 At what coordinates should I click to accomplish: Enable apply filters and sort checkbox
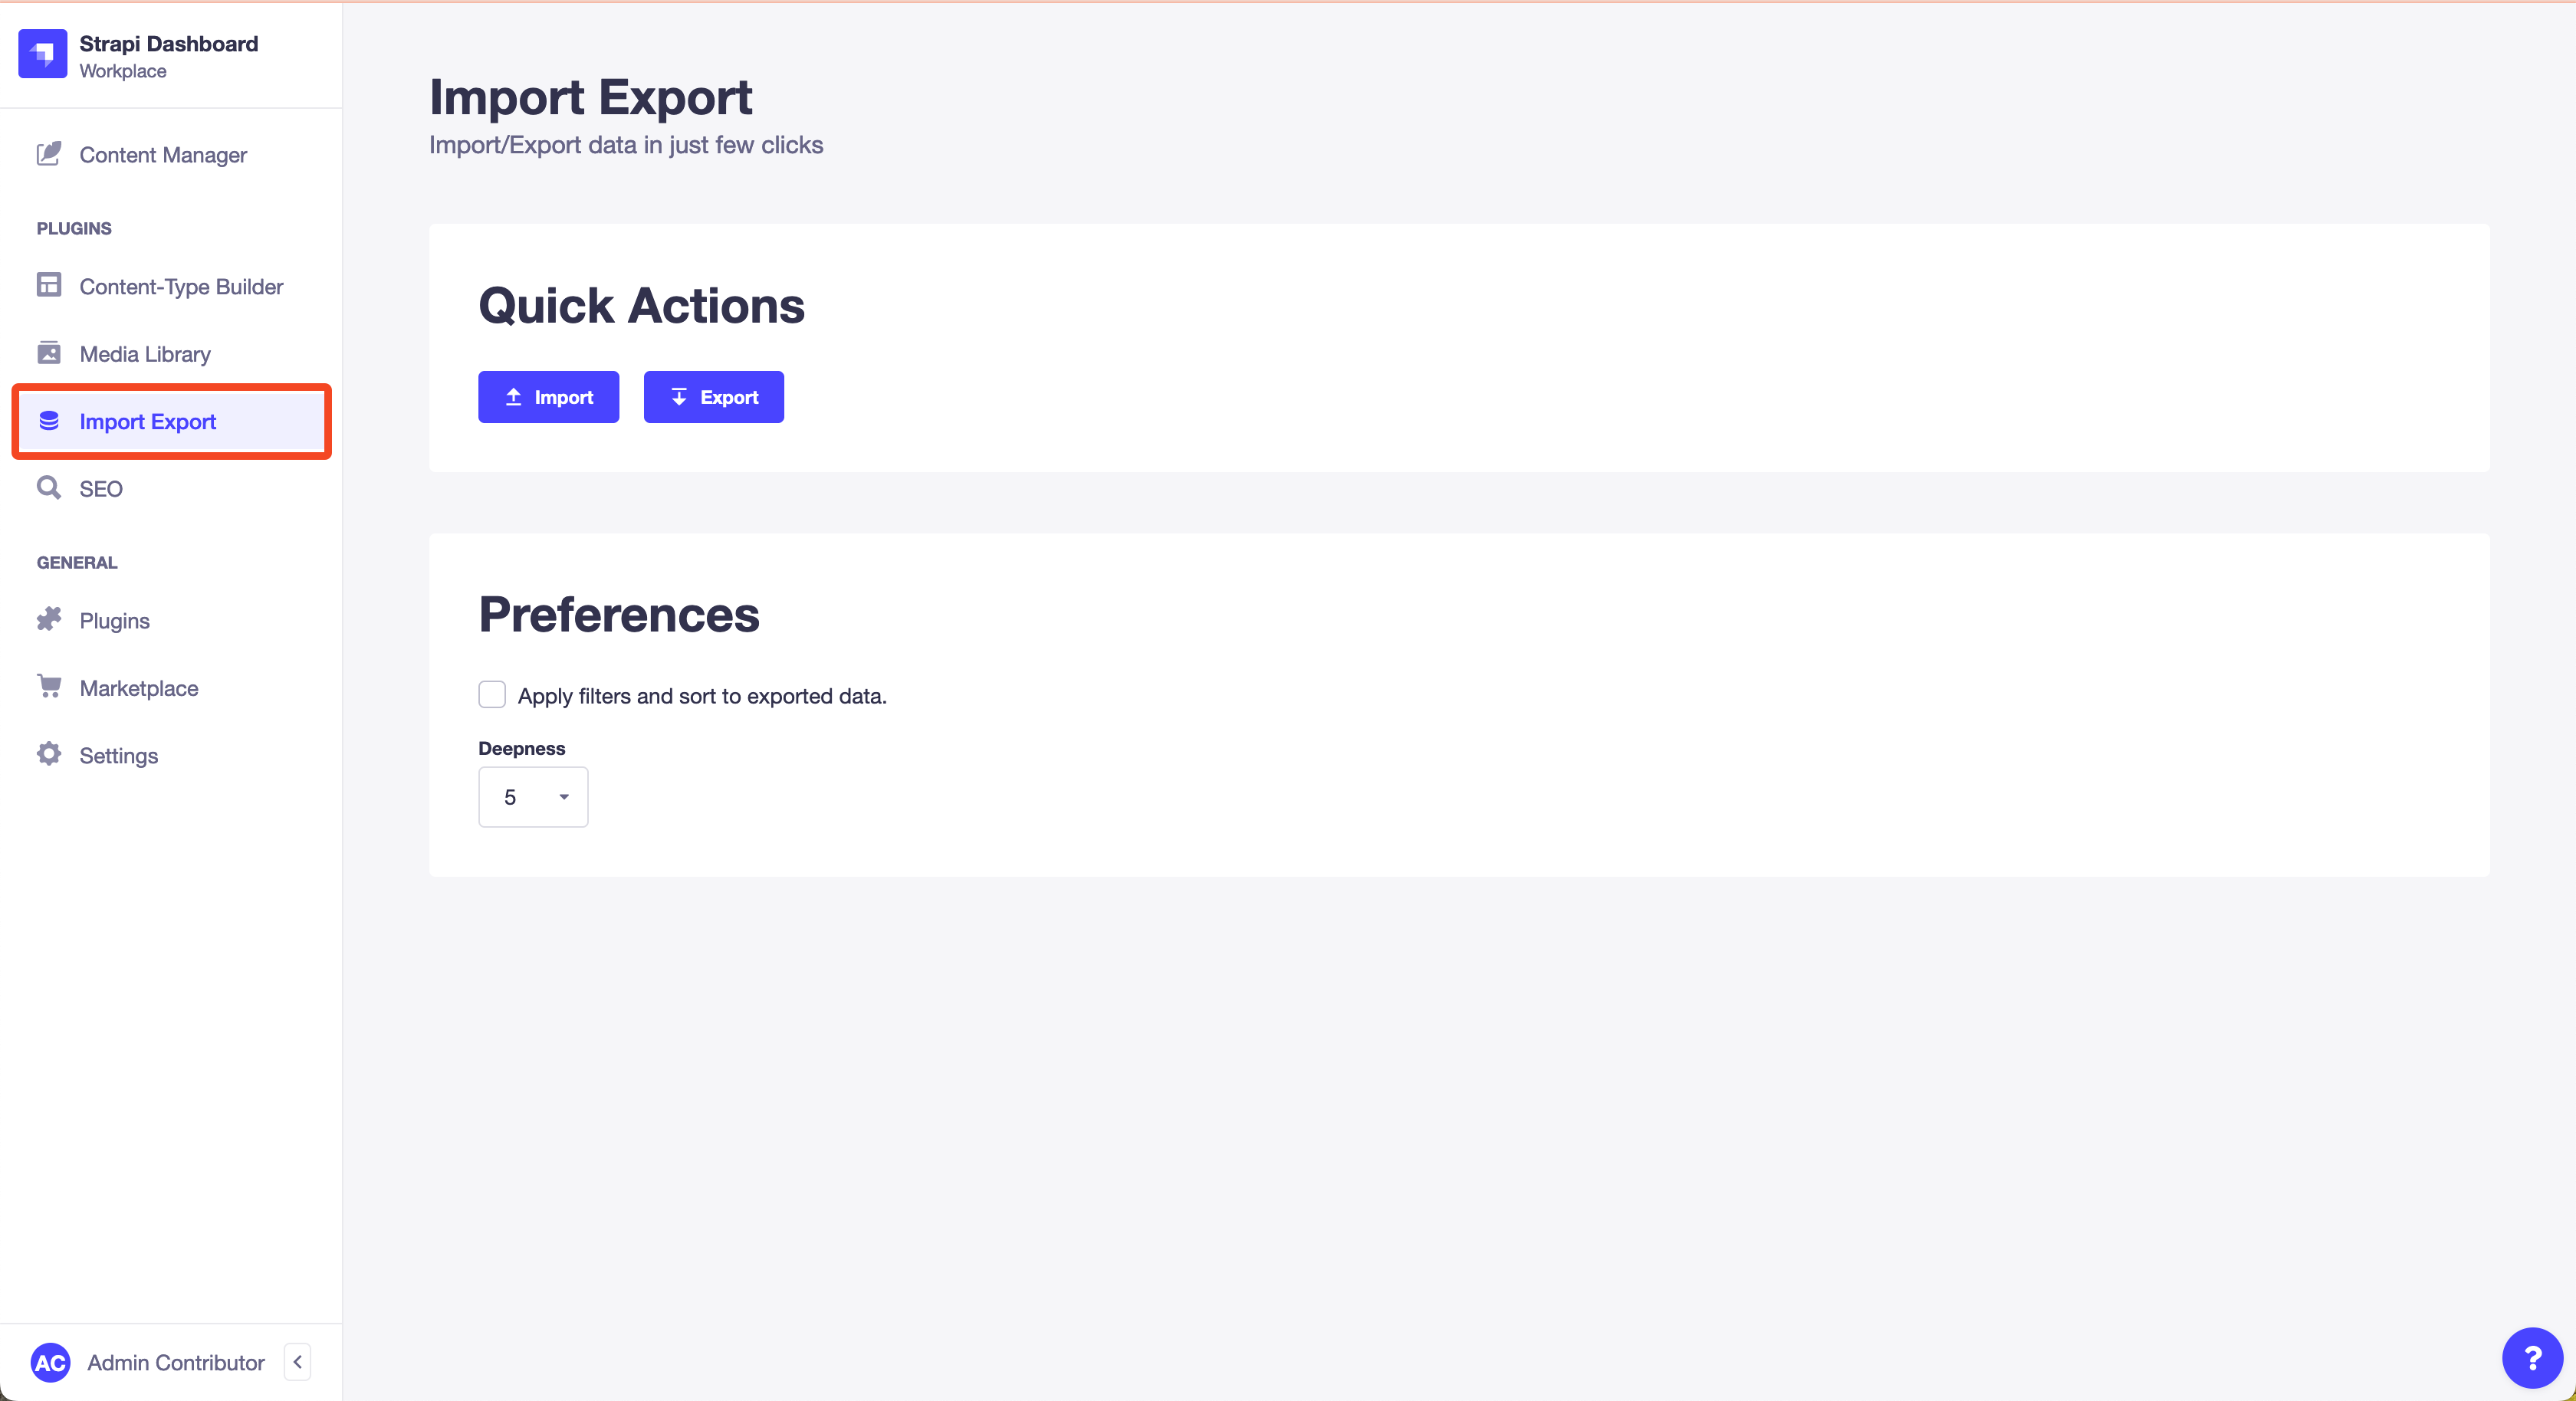click(492, 695)
